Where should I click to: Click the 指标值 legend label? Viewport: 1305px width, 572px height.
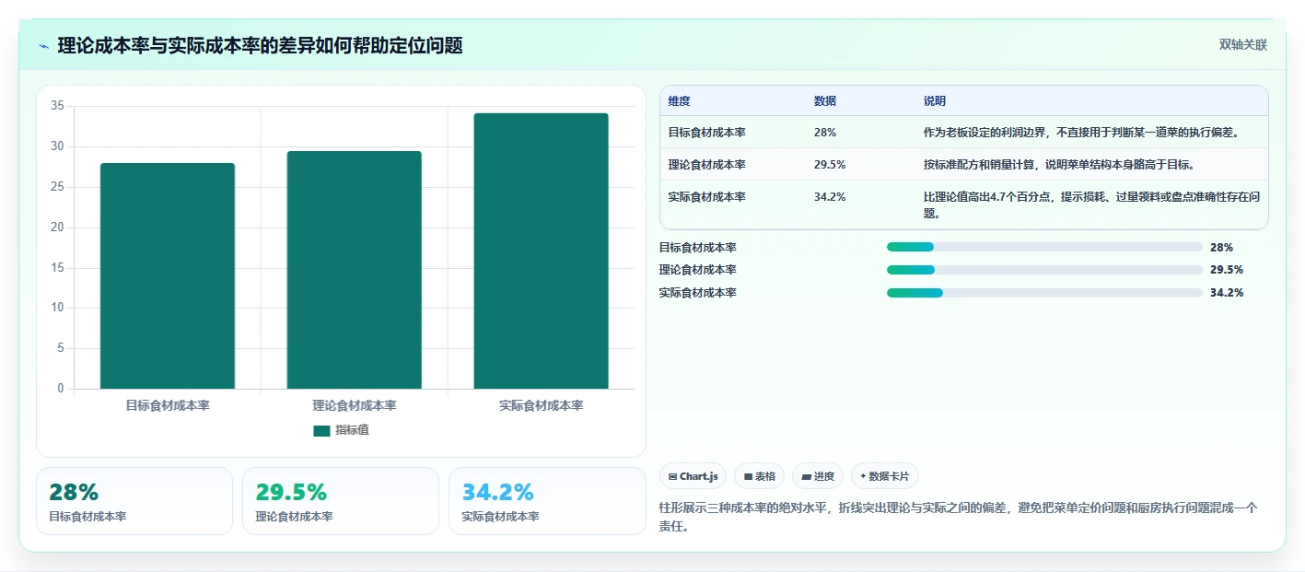pyautogui.click(x=353, y=430)
